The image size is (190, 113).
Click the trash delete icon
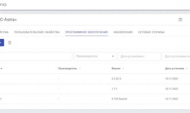point(10,42)
